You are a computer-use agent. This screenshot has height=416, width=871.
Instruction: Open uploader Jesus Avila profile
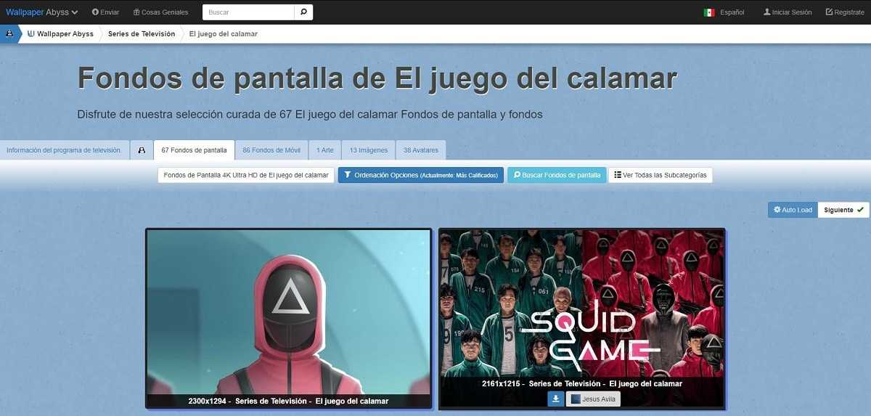[593, 399]
